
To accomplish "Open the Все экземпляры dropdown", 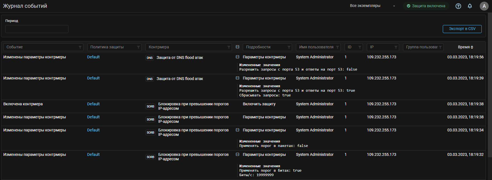I will tap(372, 6).
